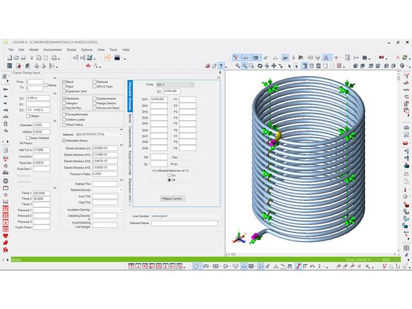This screenshot has height=309, width=412.
Task: Expand the Material dropdown list
Action: click(121, 135)
